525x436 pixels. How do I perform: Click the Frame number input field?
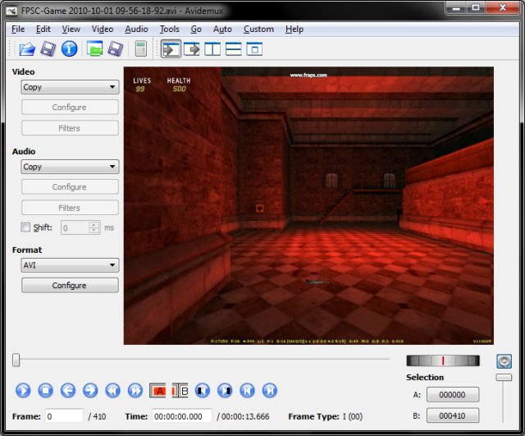tap(64, 416)
